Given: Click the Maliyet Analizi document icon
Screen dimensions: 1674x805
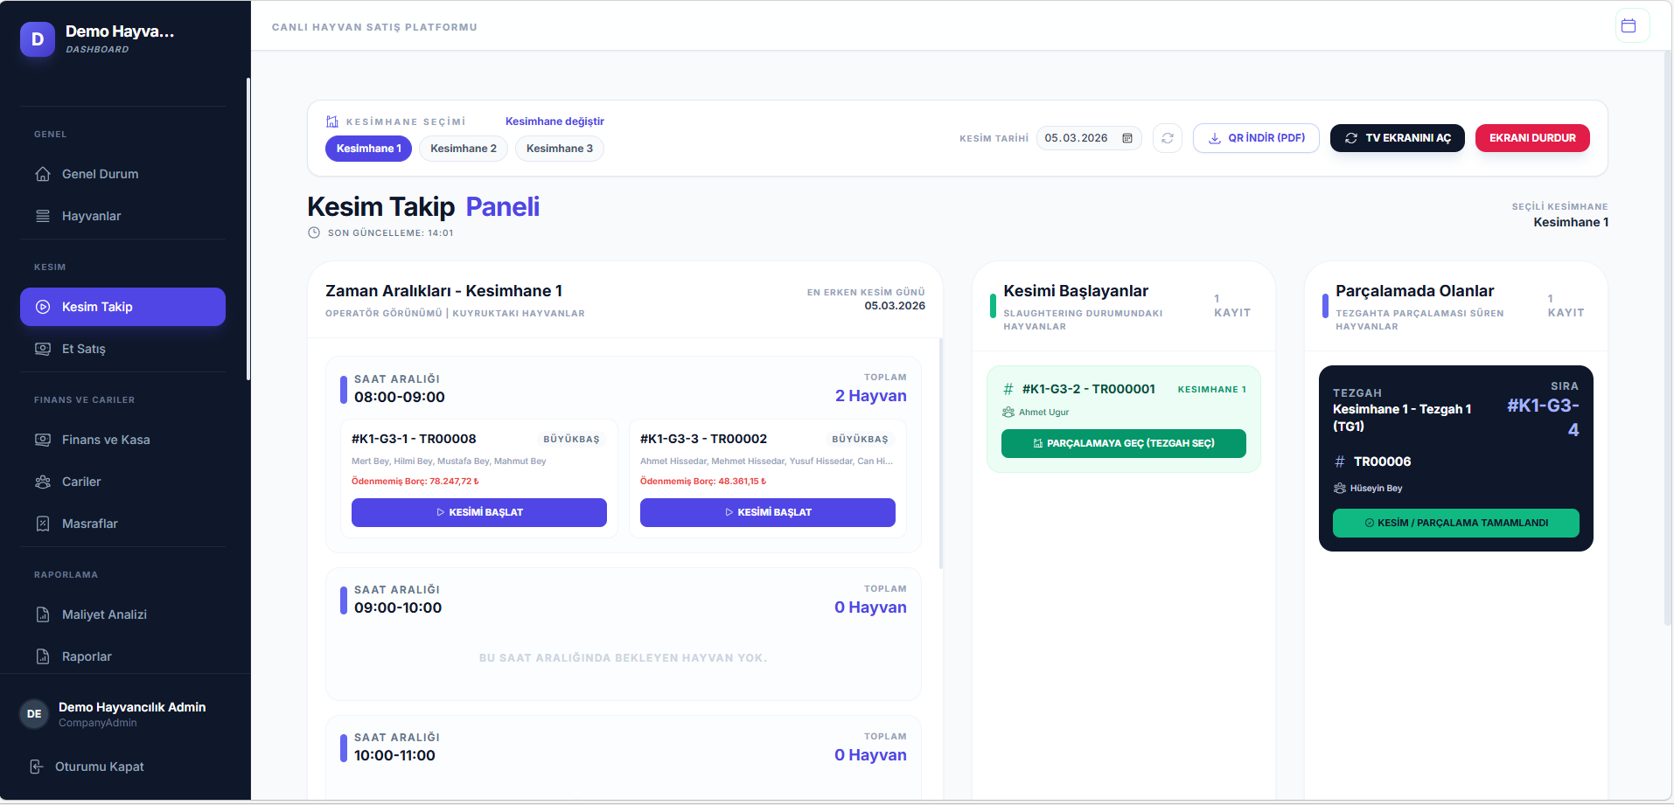Looking at the screenshot, I should pos(43,614).
